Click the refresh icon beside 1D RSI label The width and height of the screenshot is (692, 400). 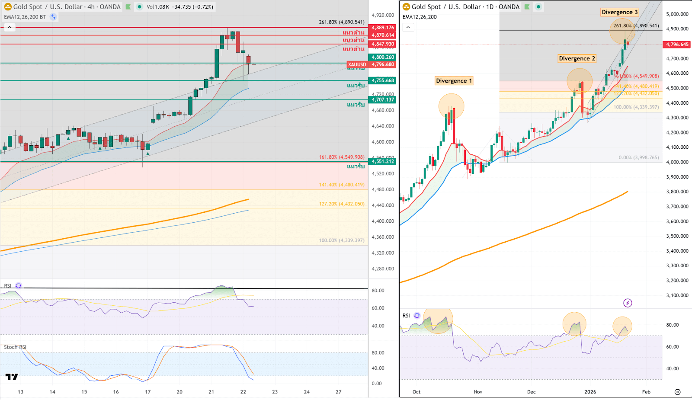pos(417,316)
